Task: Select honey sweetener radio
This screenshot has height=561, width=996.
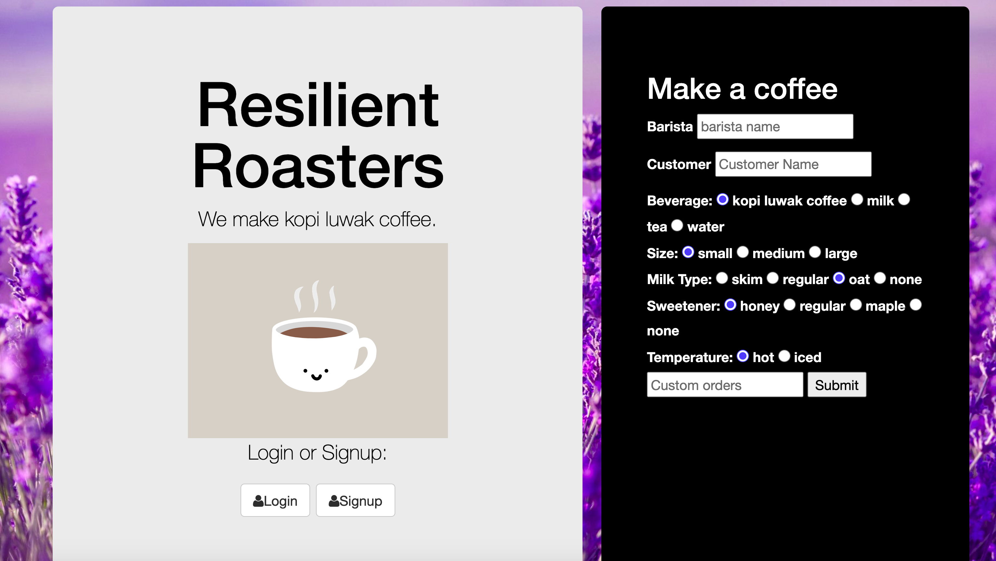Action: tap(730, 305)
